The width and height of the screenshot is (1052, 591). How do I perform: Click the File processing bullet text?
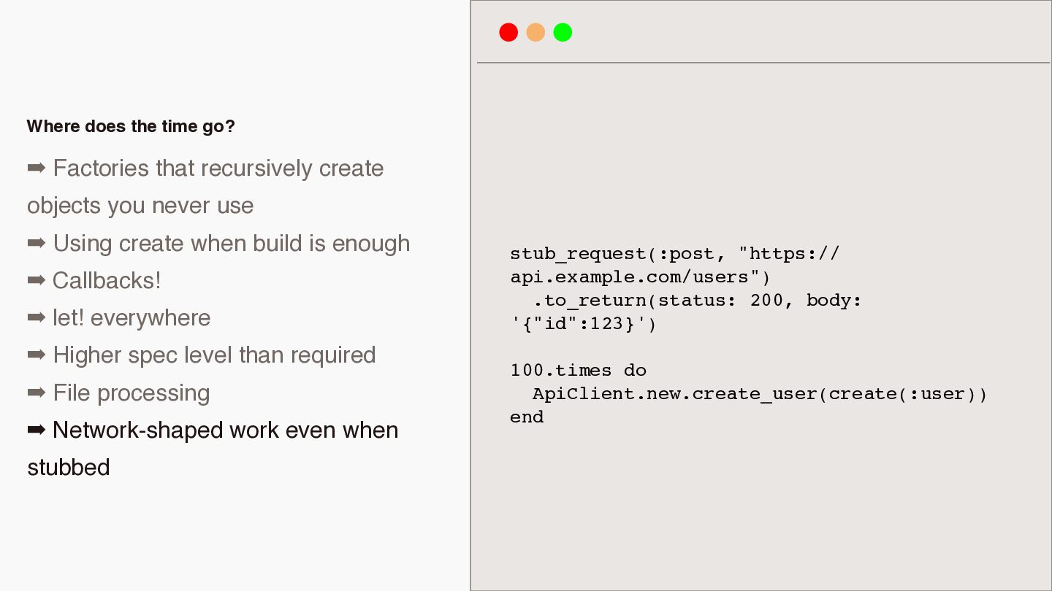click(131, 393)
